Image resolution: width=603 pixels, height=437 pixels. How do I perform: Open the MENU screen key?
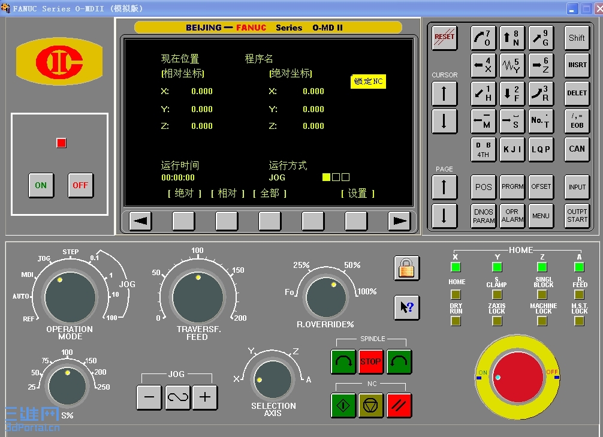[540, 216]
